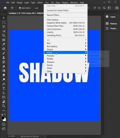Expand the Sharpen submenu
Screen dimensions: 120x138
[x=66, y=62]
